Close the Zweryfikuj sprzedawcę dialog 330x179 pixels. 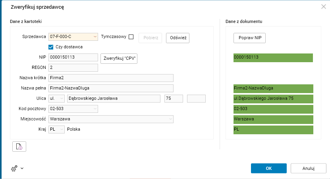[324, 6]
